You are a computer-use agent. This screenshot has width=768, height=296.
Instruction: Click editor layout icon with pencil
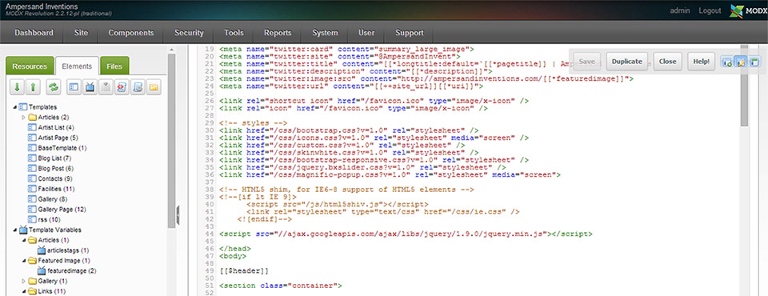click(740, 62)
